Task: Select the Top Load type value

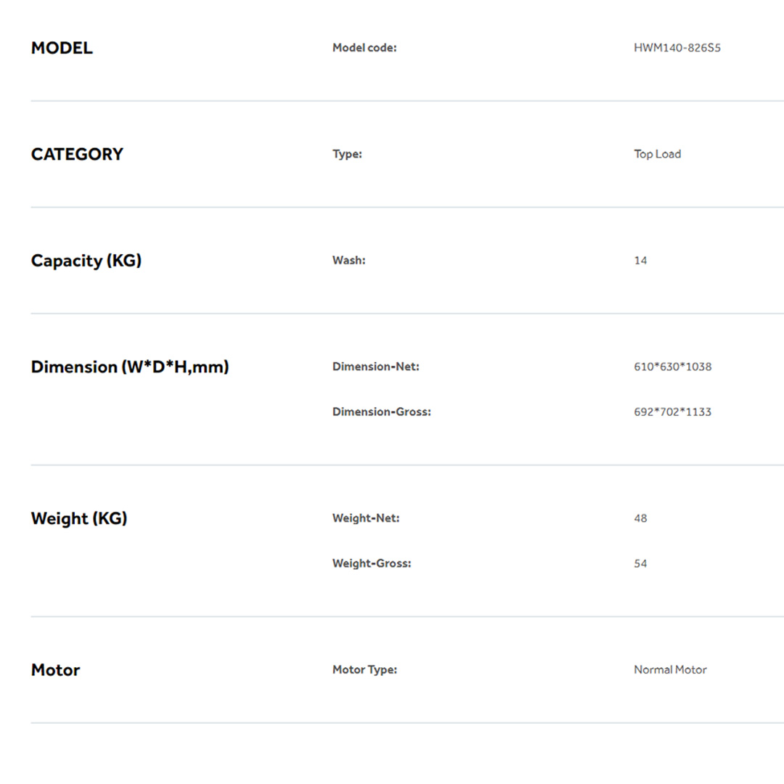Action: (657, 154)
